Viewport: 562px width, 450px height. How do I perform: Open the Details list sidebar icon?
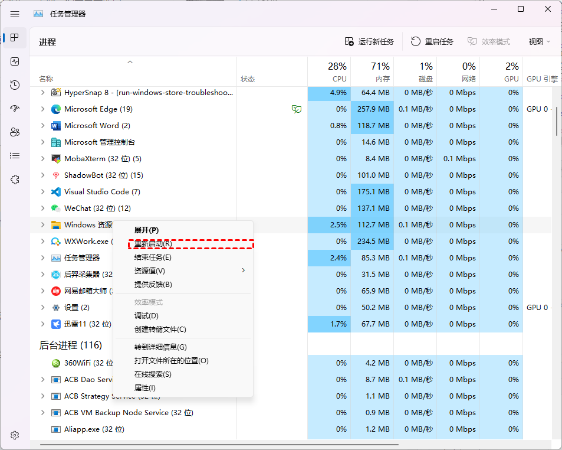tap(15, 156)
